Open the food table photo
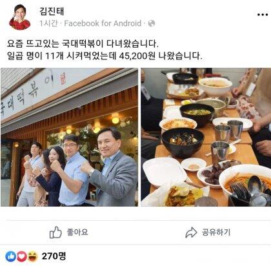This screenshot has height=266, width=271. click(x=206, y=137)
